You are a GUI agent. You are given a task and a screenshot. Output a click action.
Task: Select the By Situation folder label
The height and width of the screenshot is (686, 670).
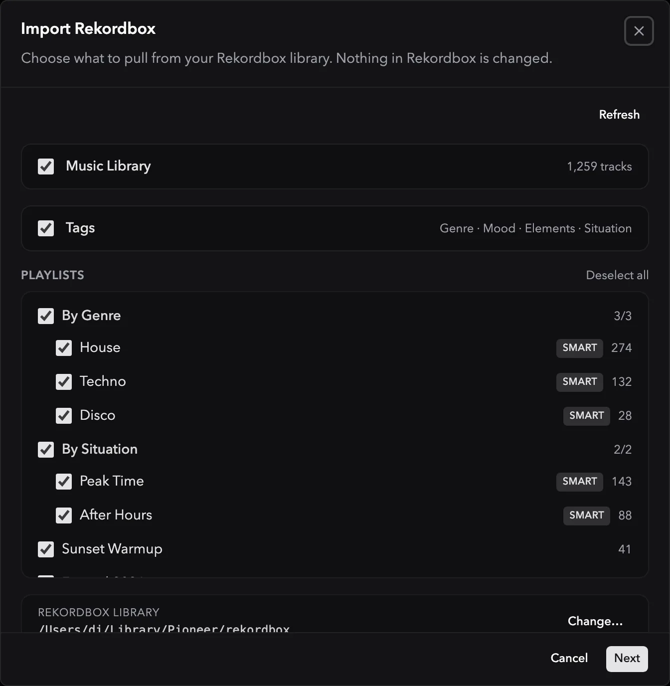pyautogui.click(x=100, y=449)
